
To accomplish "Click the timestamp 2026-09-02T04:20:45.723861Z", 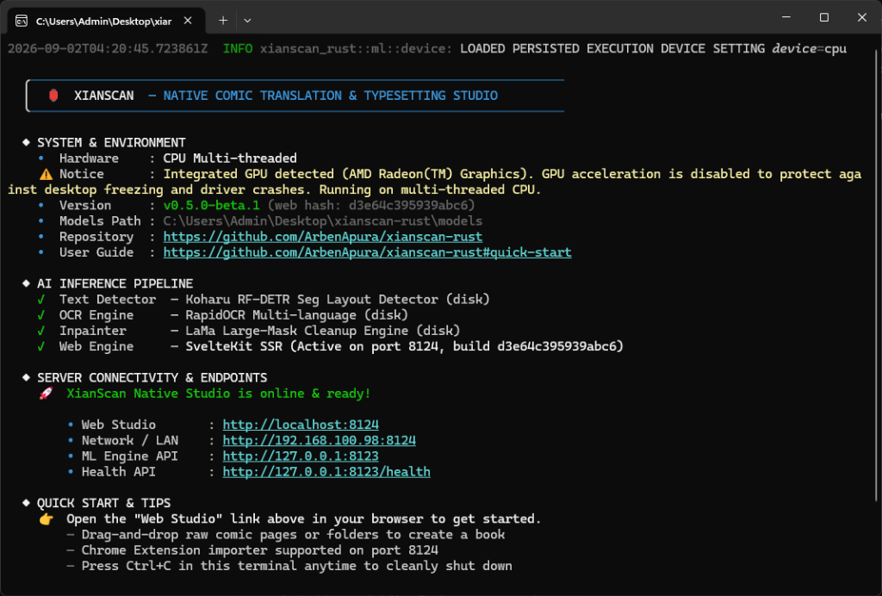I will 108,49.
